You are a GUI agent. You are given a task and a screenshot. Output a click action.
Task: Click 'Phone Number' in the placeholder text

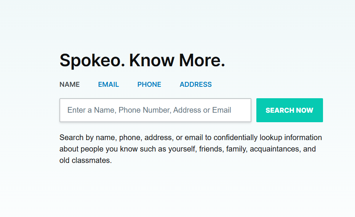[x=144, y=110]
